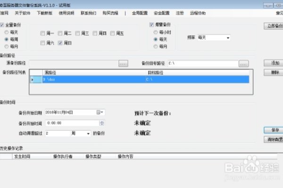Open the 全局配置 menu item
Image resolution: width=283 pixels, height=188 pixels.
[140, 13]
